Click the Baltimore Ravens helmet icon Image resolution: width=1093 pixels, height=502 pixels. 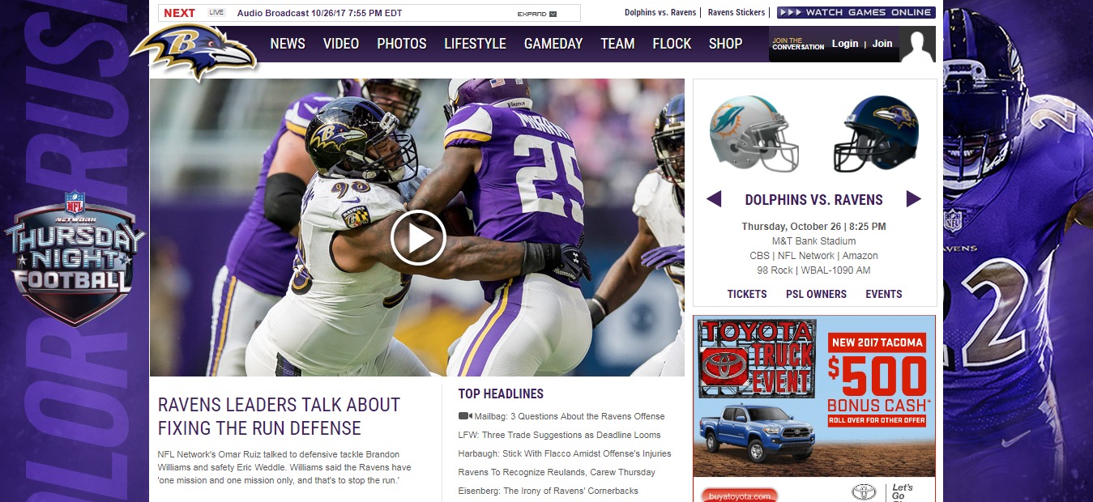click(876, 134)
